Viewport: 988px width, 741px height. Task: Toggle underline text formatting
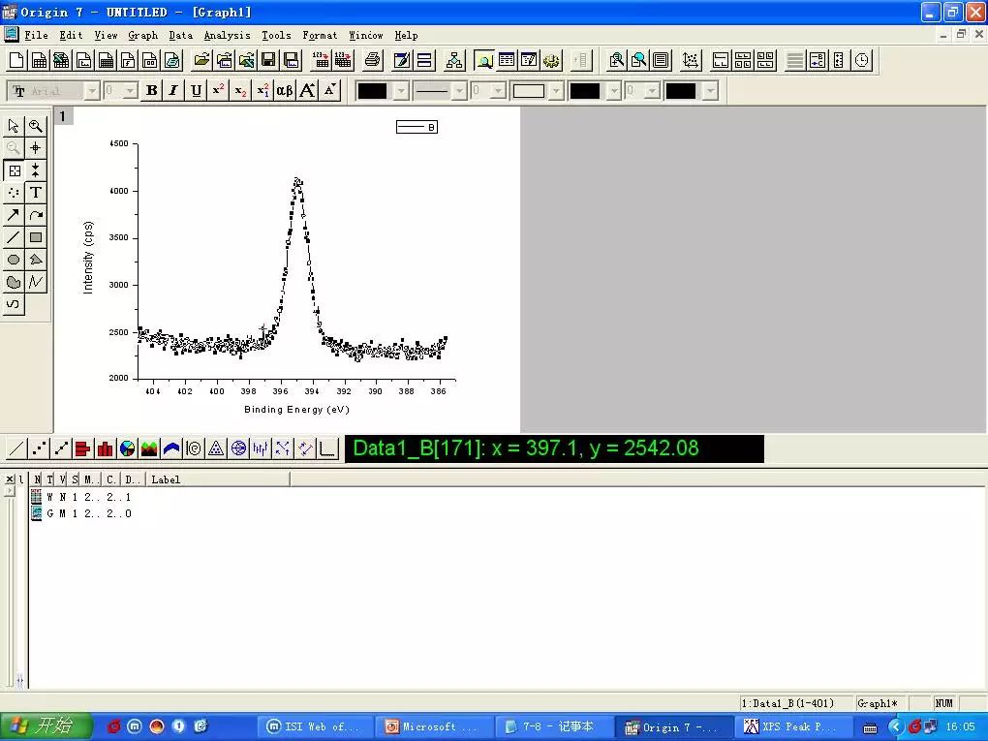pos(196,91)
